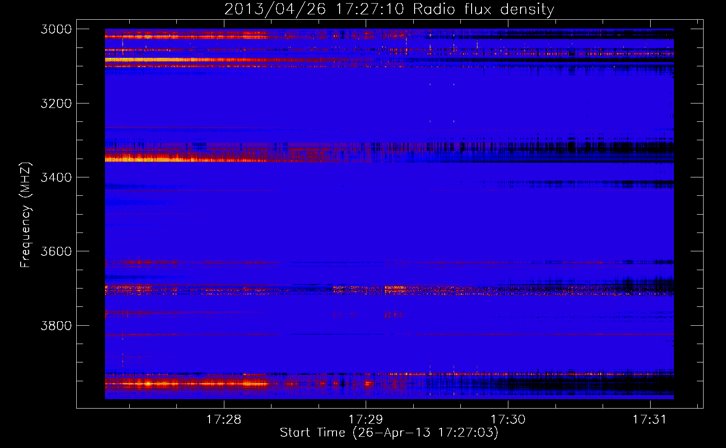Click the 17:28 time tick label
This screenshot has width=726, height=448.
[223, 420]
